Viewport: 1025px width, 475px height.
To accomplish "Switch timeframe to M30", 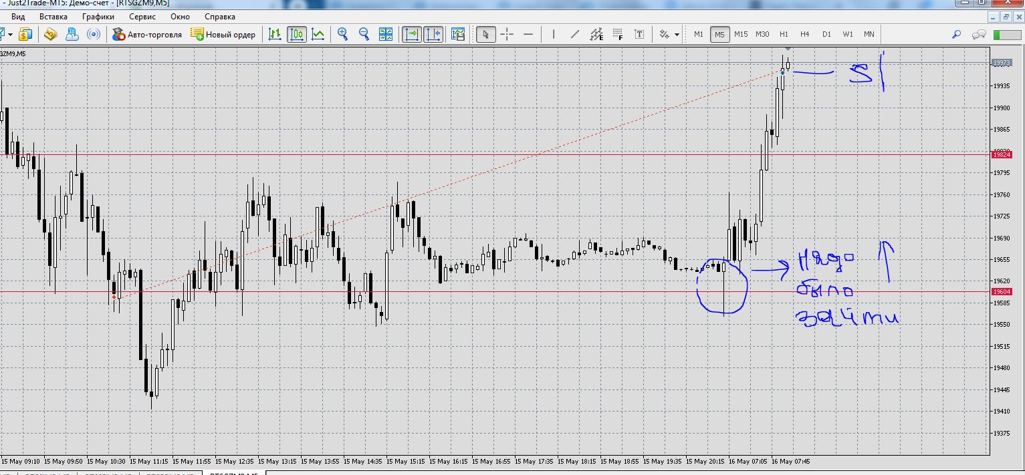I will [762, 34].
